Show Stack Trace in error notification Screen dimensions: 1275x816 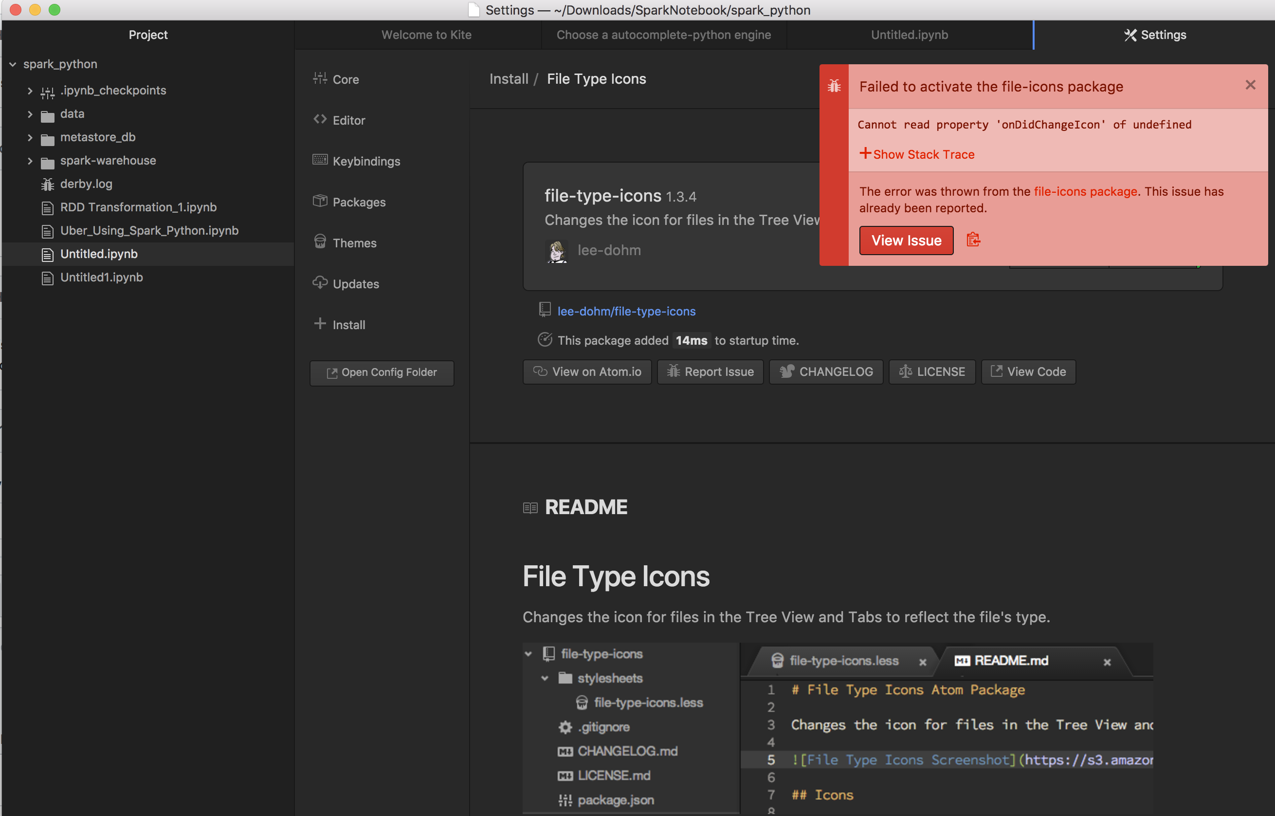[917, 154]
